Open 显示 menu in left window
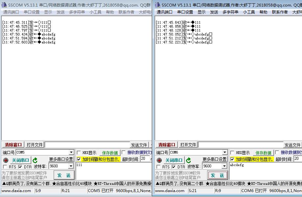The height and width of the screenshot is (197, 302). [x=48, y=12]
